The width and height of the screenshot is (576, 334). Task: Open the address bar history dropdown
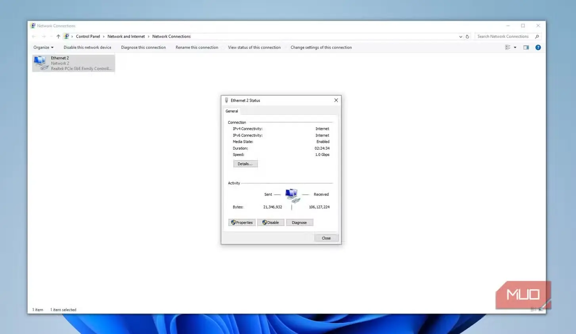pos(461,36)
